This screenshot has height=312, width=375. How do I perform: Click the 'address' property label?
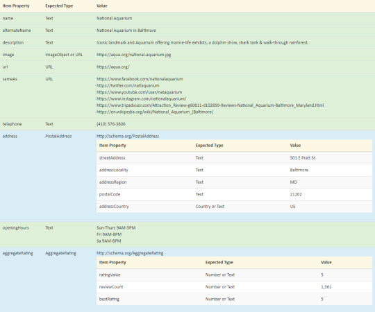[x=10, y=136]
